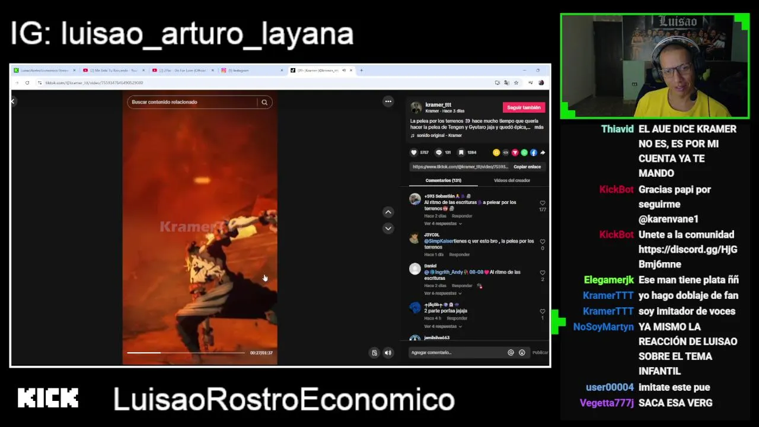Share video to WhatsApp
This screenshot has height=427, width=759.
524,152
